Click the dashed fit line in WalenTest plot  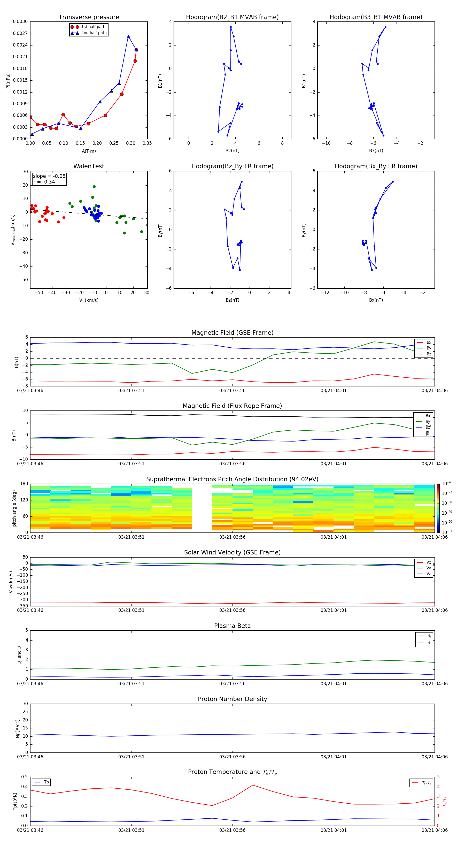tap(89, 214)
